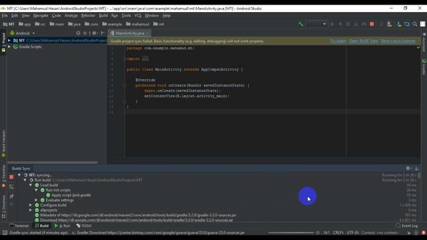427x240 pixels.
Task: Click the MT breadcrumb in navigation bar
Action: pyautogui.click(x=9, y=24)
